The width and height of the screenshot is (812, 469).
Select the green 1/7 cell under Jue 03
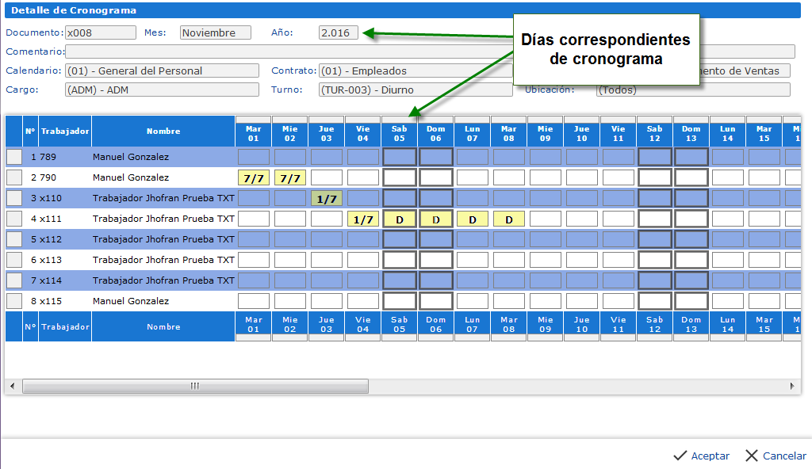pyautogui.click(x=327, y=198)
